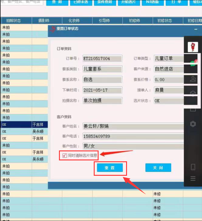Click the 套系价格 field 0.00
202x221 pixels.
coord(169,80)
